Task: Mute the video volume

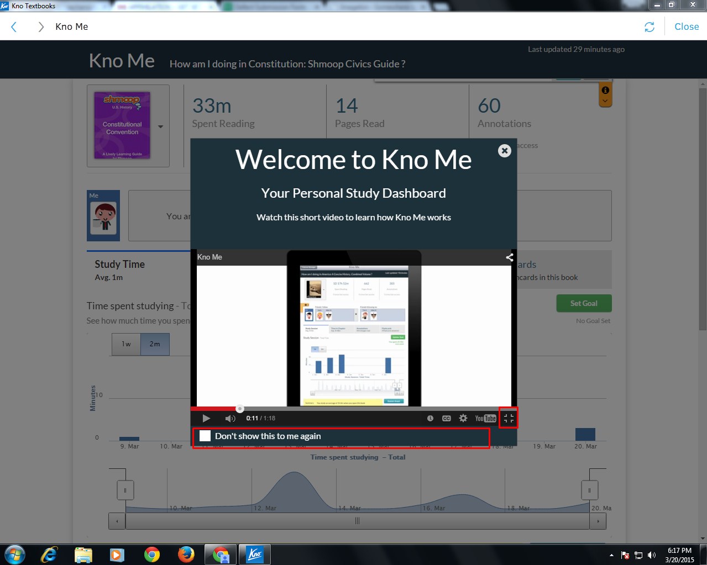Action: coord(230,418)
